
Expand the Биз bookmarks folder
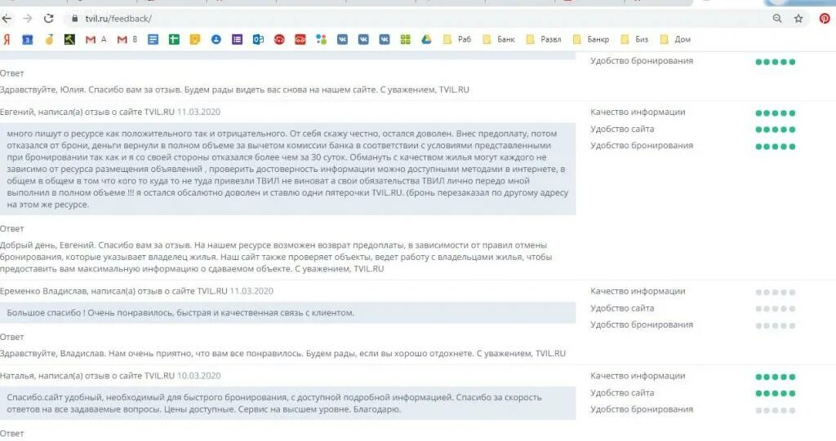pyautogui.click(x=634, y=39)
